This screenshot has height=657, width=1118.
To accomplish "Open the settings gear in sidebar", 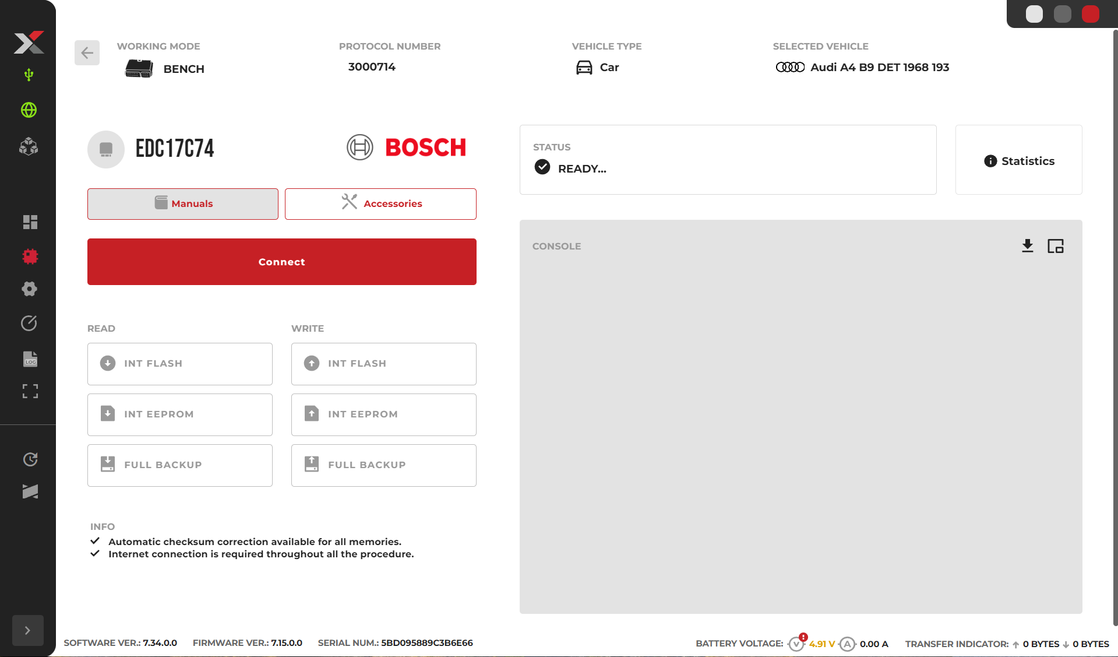I will click(x=29, y=289).
